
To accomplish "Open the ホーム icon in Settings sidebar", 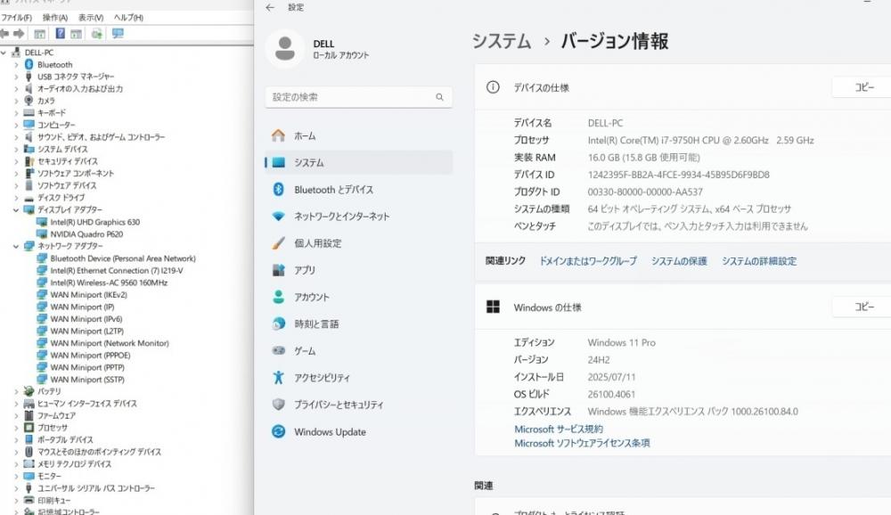I will point(278,135).
